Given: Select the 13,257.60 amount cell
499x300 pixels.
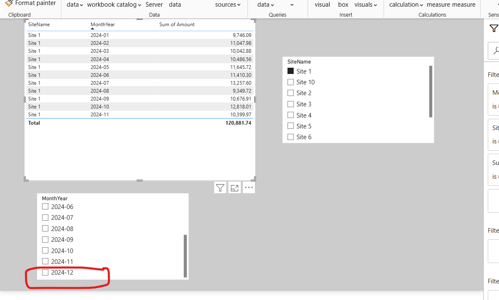Looking at the screenshot, I should tap(241, 83).
